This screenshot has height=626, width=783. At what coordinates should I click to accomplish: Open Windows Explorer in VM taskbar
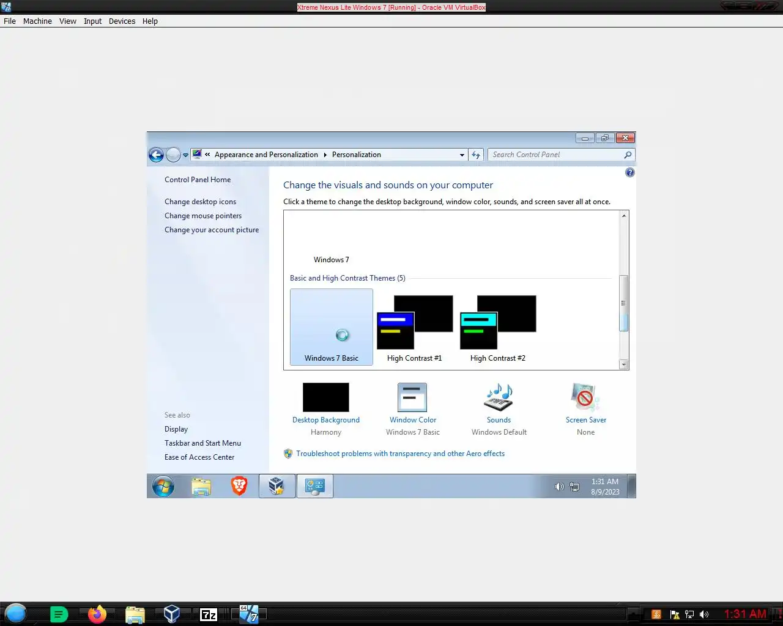click(201, 487)
